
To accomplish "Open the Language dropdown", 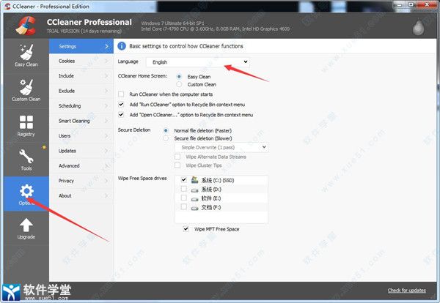I will click(198, 62).
